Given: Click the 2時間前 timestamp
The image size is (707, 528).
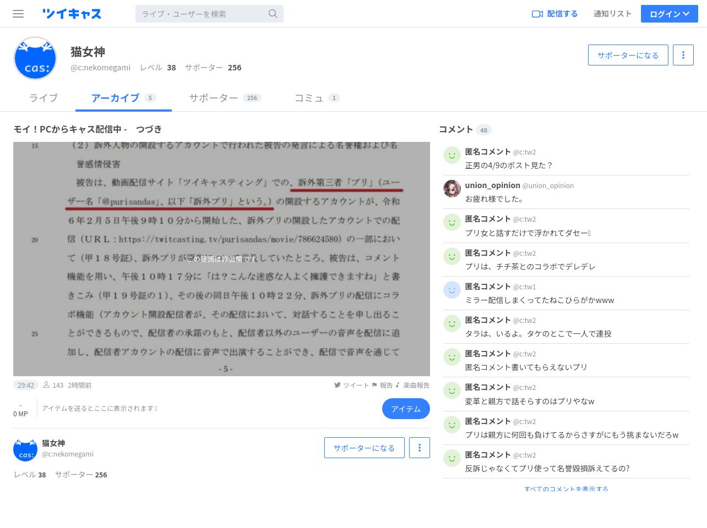Looking at the screenshot, I should (80, 385).
